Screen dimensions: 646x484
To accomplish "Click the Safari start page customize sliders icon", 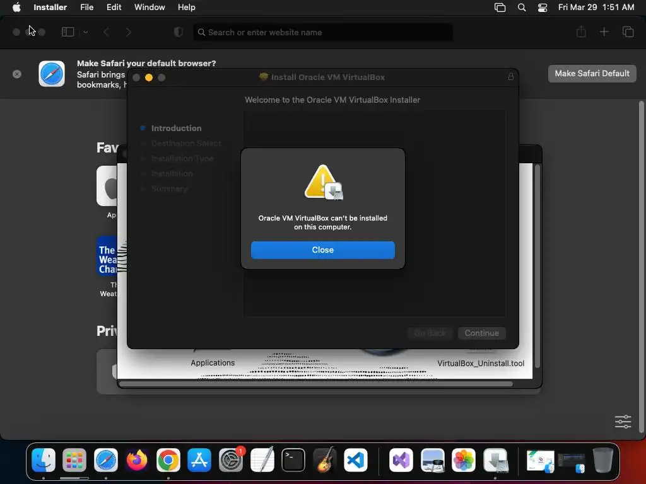I will pos(623,422).
